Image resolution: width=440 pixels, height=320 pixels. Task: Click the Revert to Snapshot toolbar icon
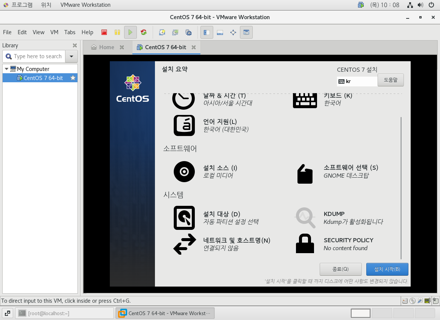175,32
